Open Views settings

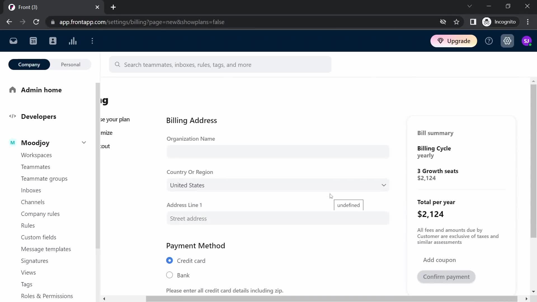pos(29,273)
